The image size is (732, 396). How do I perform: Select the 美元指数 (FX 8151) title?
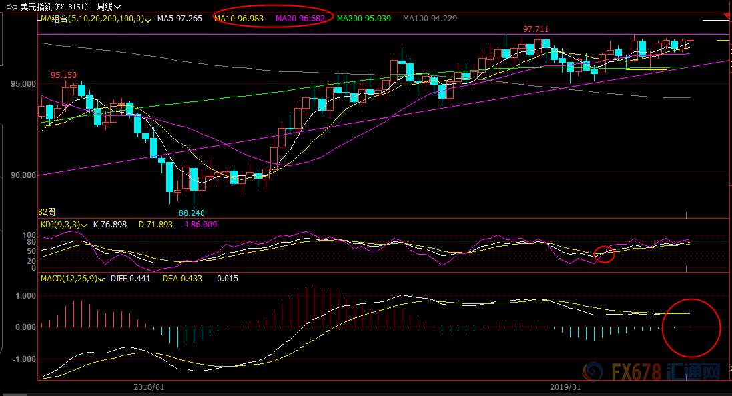54,6
